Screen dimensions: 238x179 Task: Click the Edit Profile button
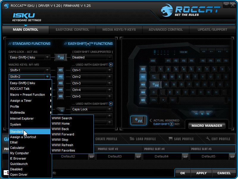218,139
